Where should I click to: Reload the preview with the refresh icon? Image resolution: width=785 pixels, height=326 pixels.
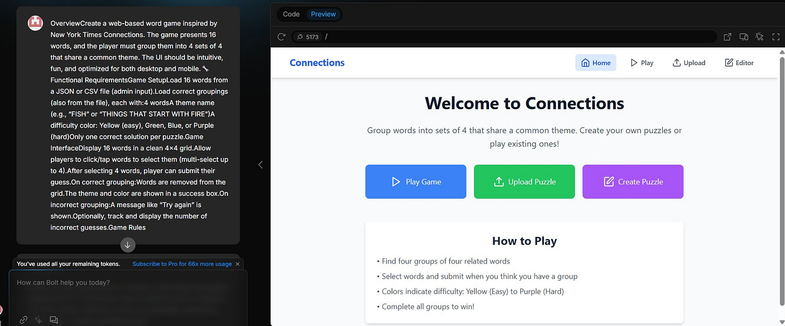tap(281, 37)
